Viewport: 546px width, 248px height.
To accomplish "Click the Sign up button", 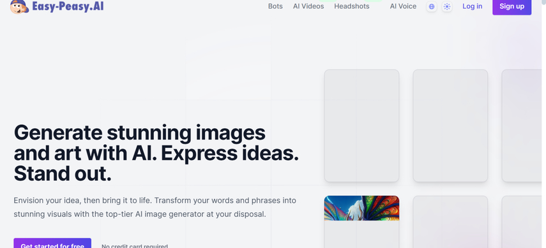I will pos(512,6).
